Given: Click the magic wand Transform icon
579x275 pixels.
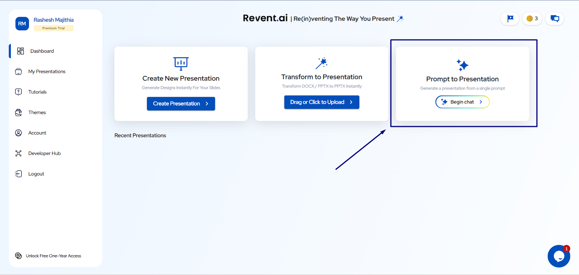Looking at the screenshot, I should click(321, 63).
